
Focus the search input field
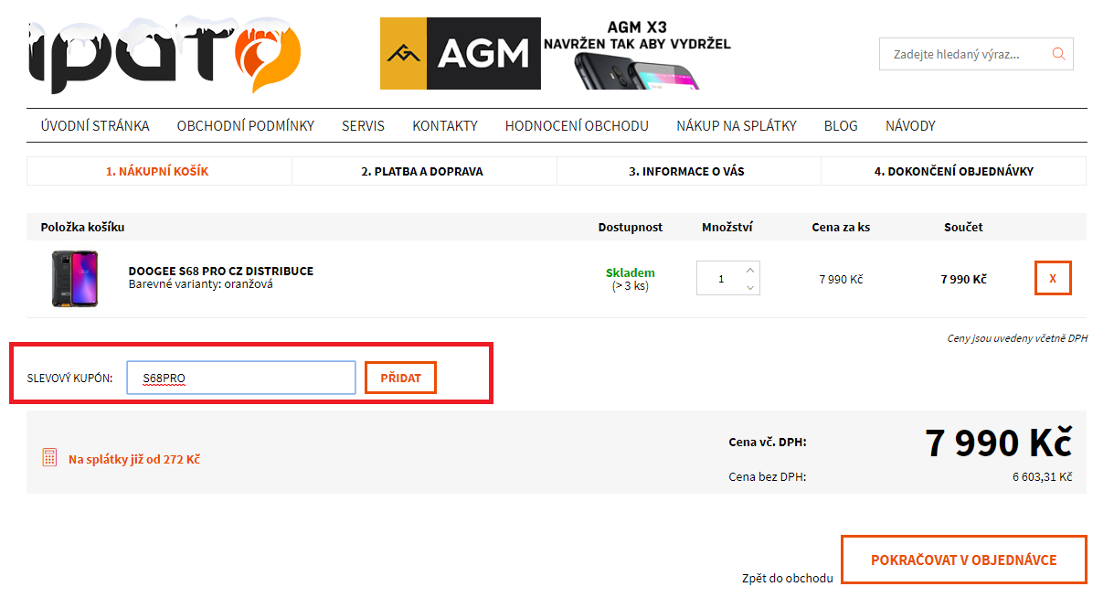[964, 54]
